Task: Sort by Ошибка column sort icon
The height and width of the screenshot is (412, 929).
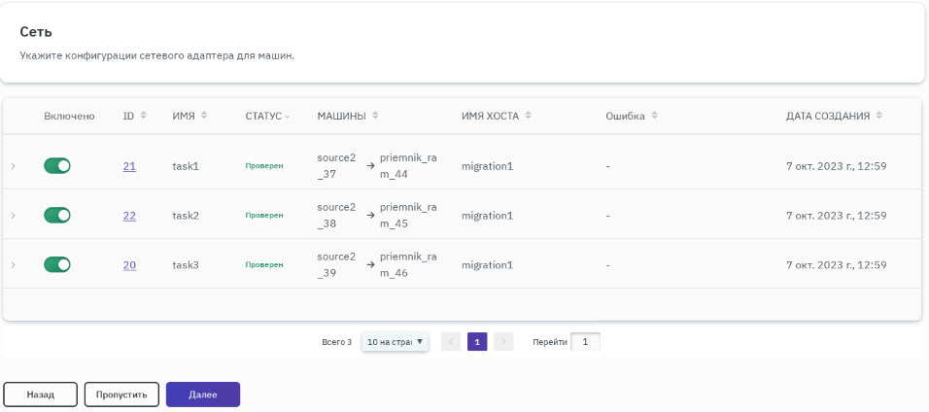Action: pyautogui.click(x=655, y=116)
